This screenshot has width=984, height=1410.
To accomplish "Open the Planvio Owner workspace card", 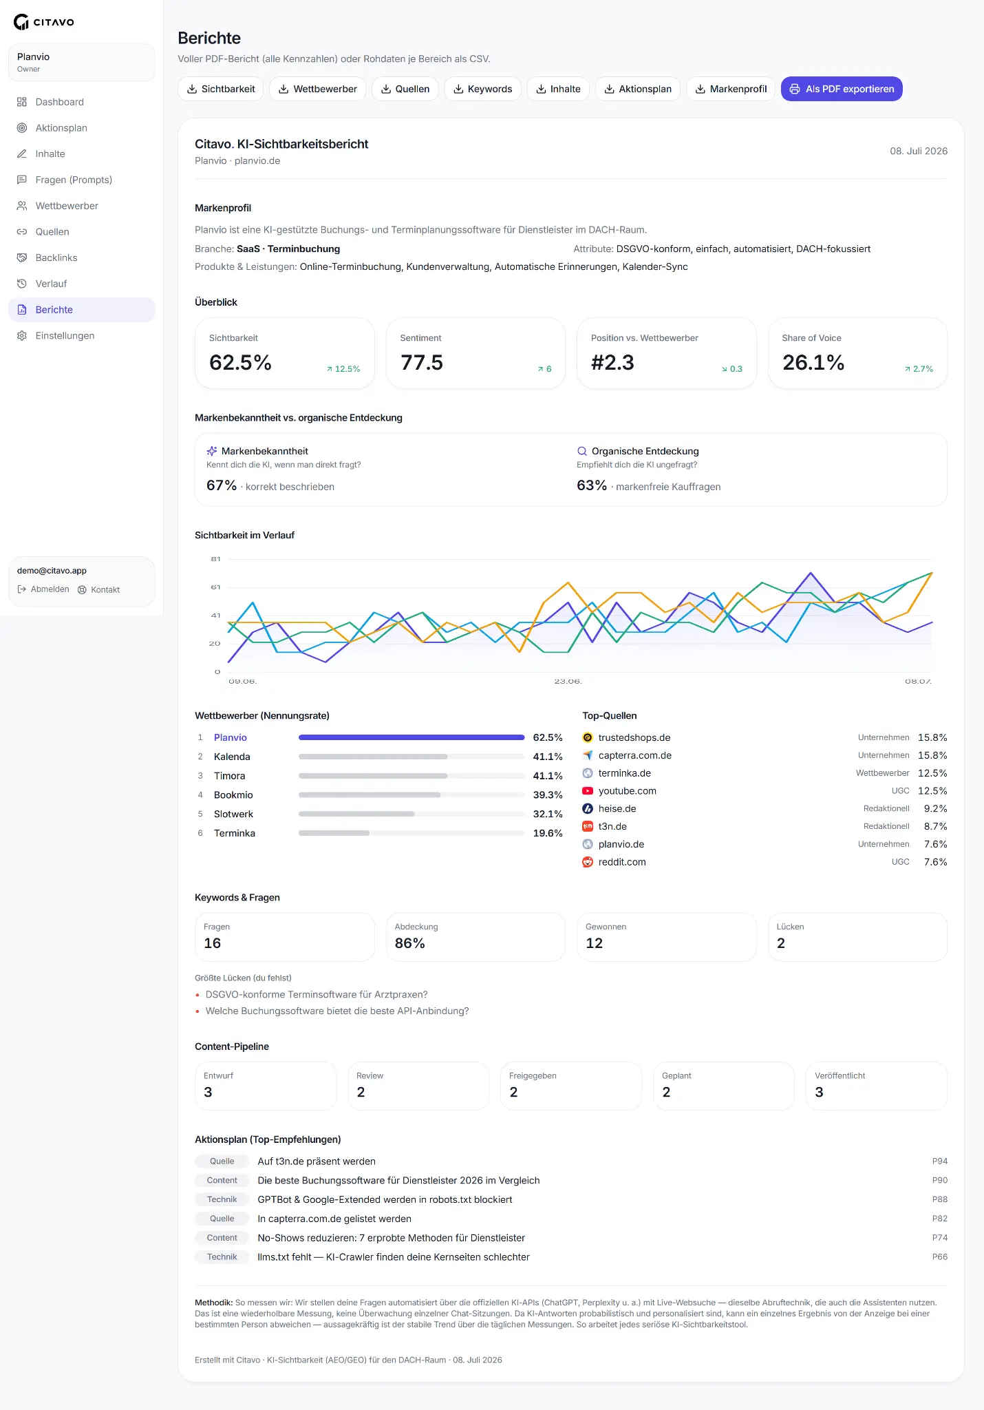I will 82,62.
